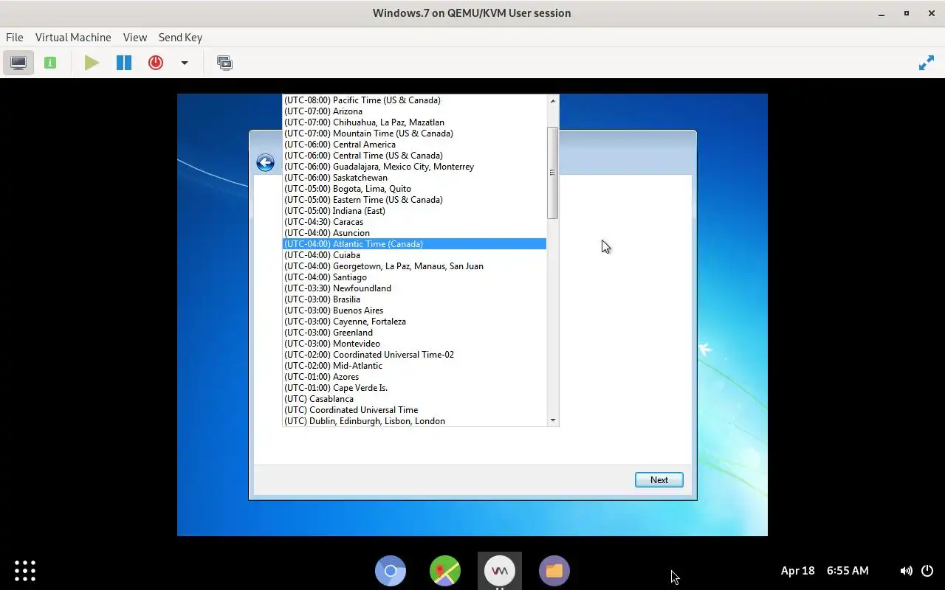
Task: Select Coordinated Universal Time-02
Action: pyautogui.click(x=414, y=354)
